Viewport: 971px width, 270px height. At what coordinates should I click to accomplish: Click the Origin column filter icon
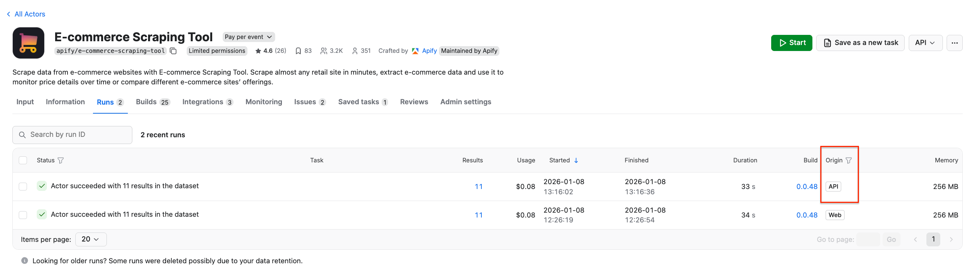tap(848, 160)
